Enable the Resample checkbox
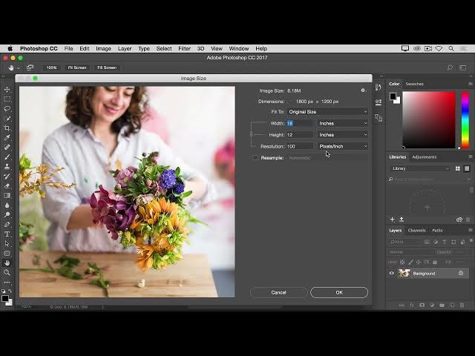 255,158
